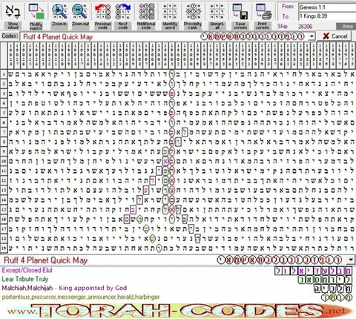Click the Lear Tribute Truly legend entry
The width and height of the screenshot is (356, 319).
tap(25, 279)
